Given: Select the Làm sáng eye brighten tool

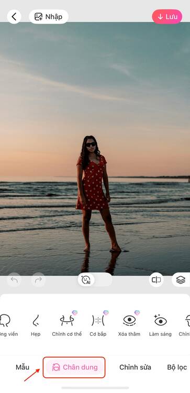Looking at the screenshot, I should pos(160,325).
